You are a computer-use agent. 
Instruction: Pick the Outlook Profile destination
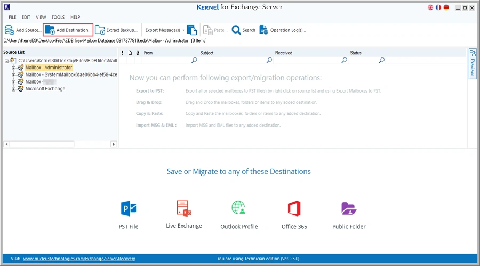point(239,209)
